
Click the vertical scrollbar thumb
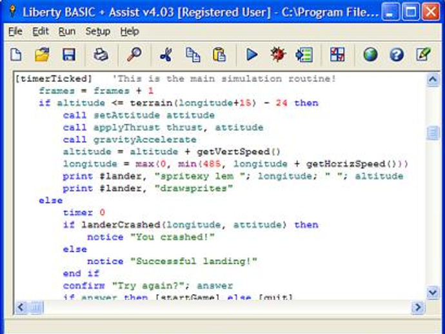point(433,133)
